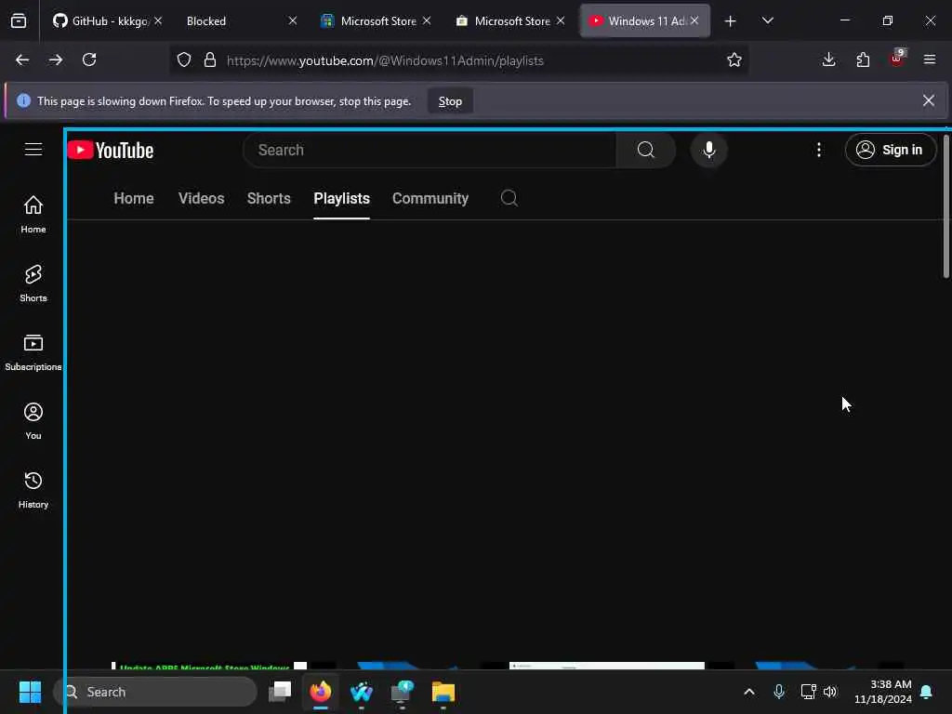Dismiss the Firefox slowdown notification bar

pyautogui.click(x=929, y=100)
